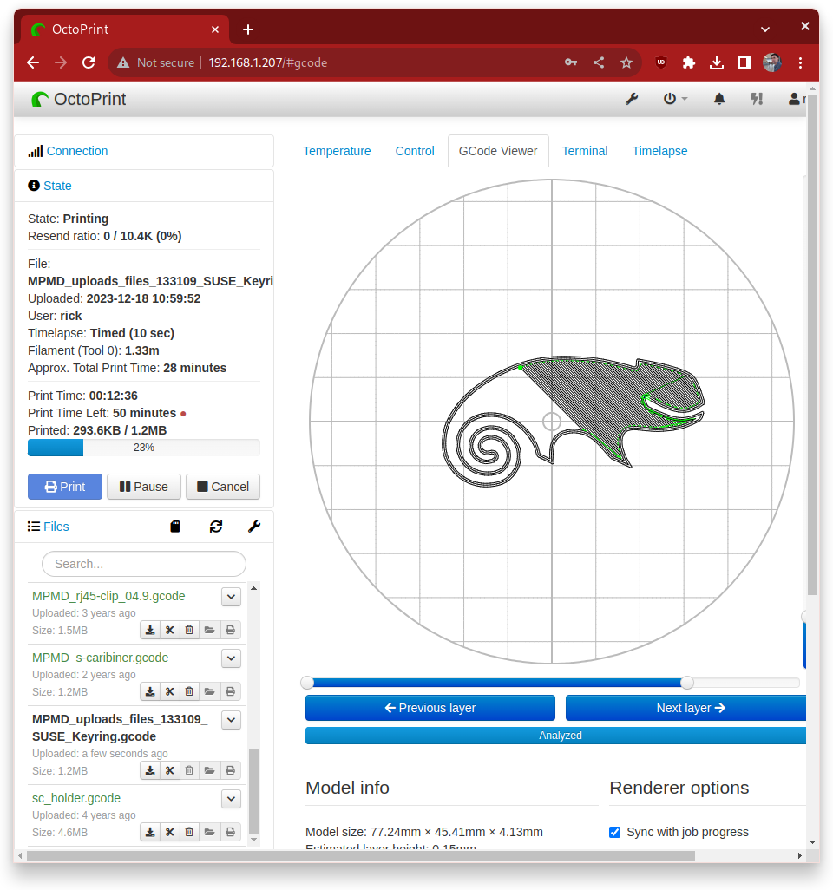Viewport: 833px width, 890px height.
Task: Click the layer slider handle
Action: [687, 683]
